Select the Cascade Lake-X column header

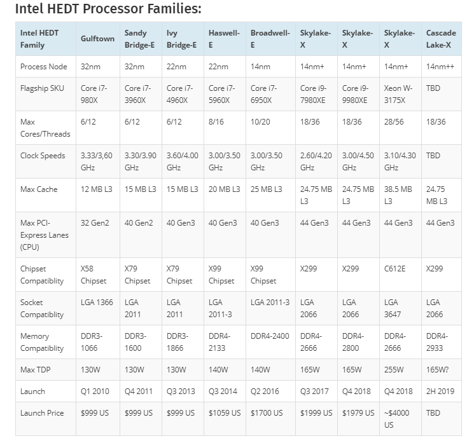click(x=440, y=39)
